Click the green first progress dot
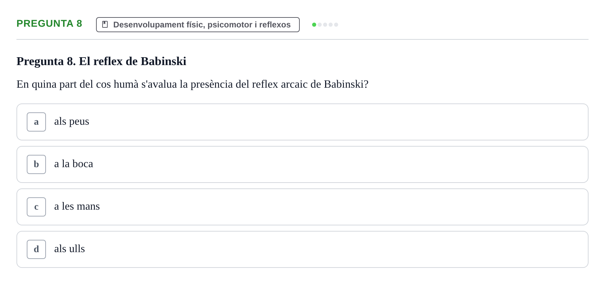Screen dimensions: 605x285 coord(314,25)
